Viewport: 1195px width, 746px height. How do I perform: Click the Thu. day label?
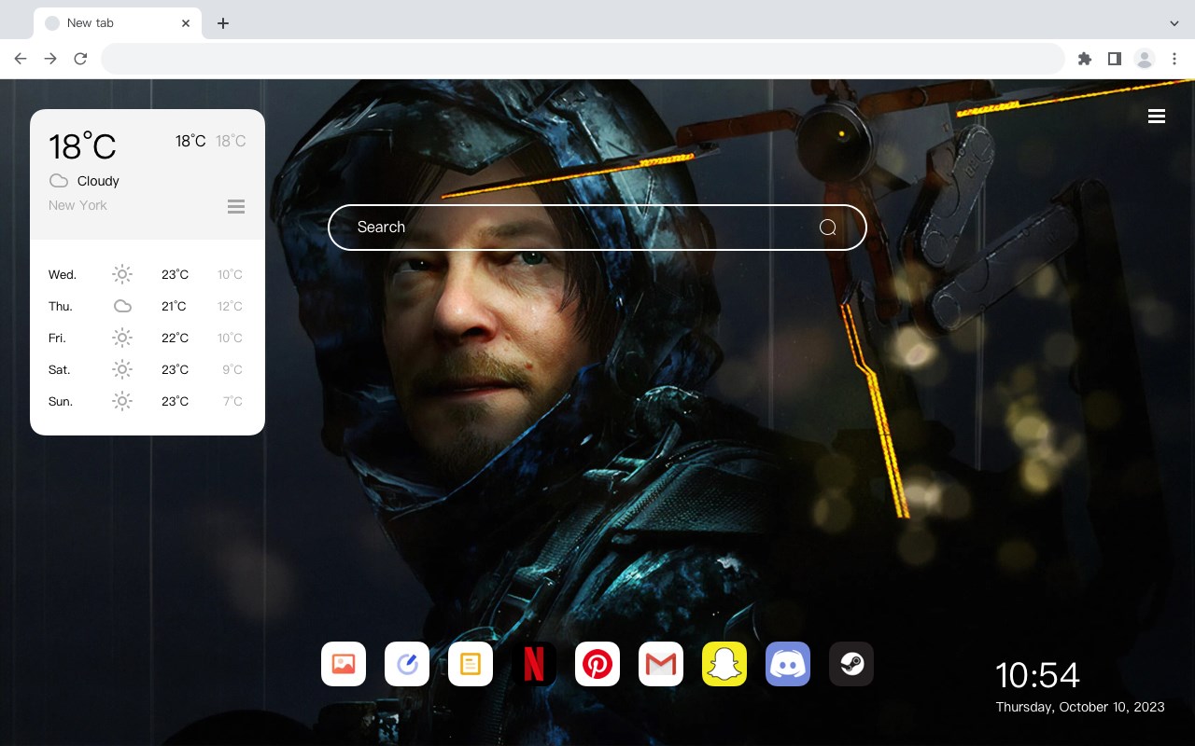click(61, 306)
